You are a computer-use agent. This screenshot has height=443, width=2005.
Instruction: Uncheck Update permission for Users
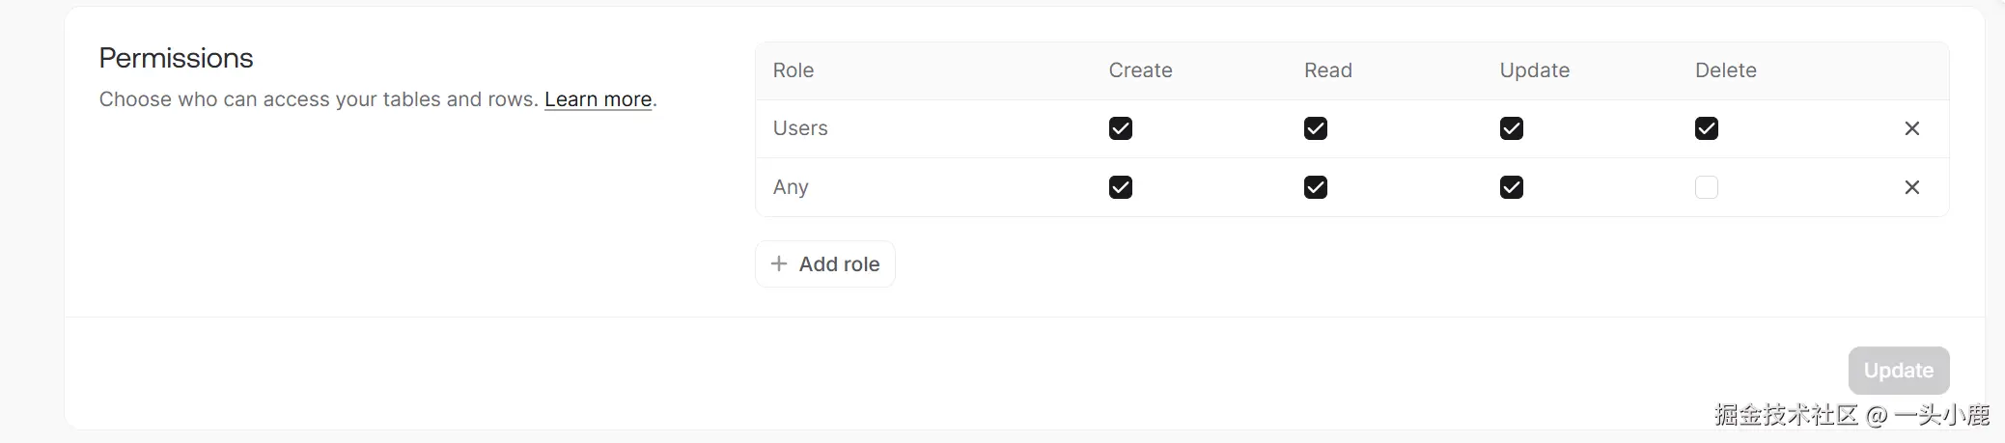pyautogui.click(x=1511, y=128)
